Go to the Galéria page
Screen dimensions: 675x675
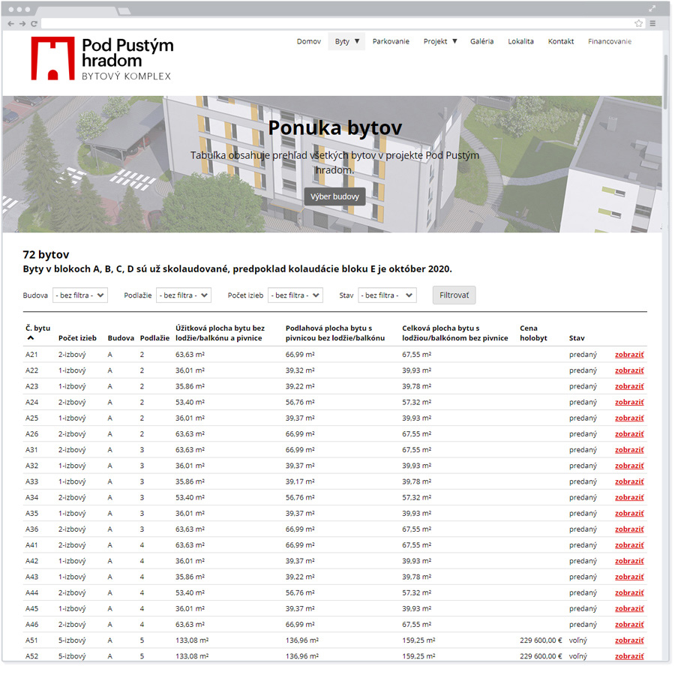tap(481, 42)
